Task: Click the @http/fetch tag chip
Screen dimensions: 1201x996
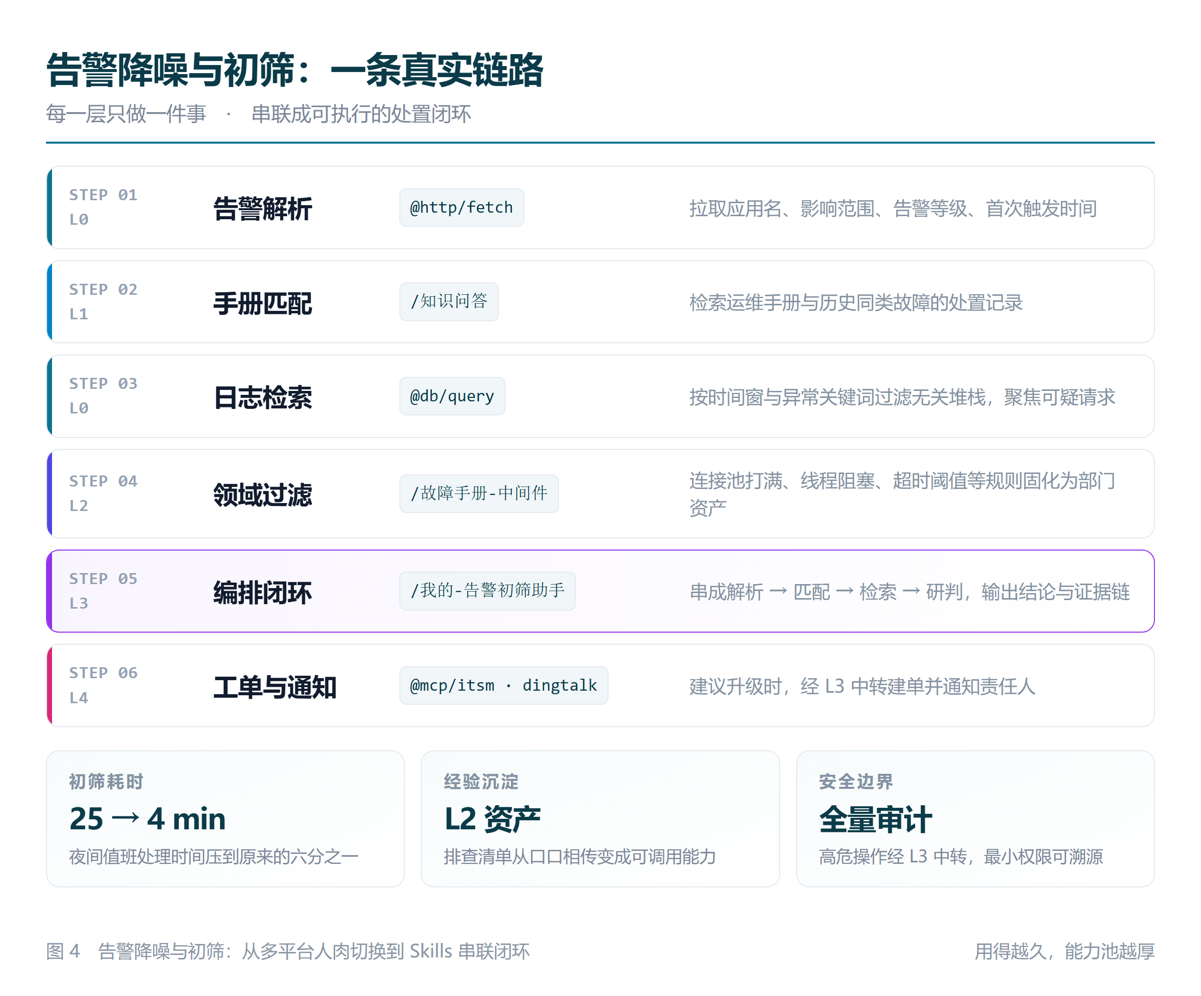Action: coord(461,207)
